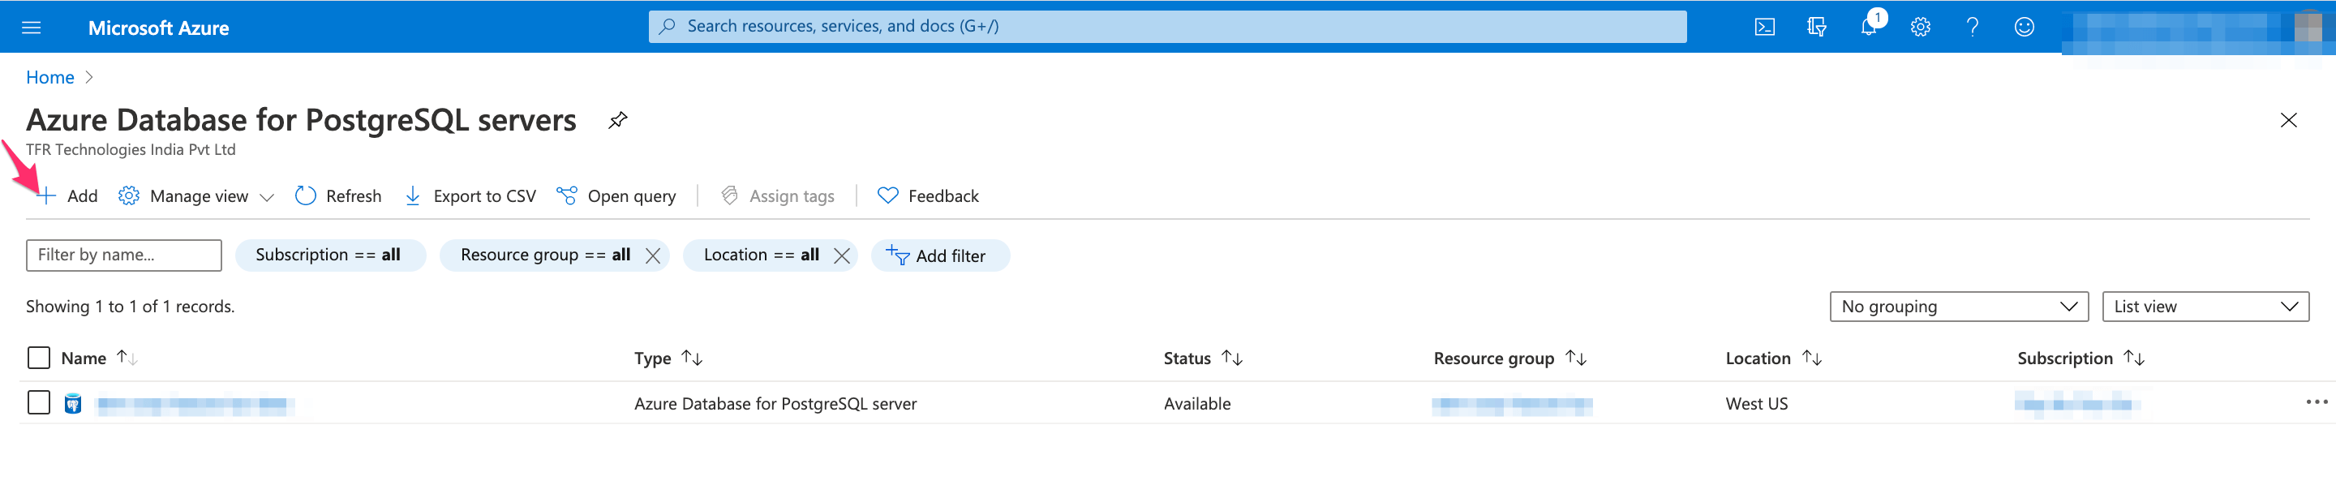The height and width of the screenshot is (498, 2336).
Task: Open the List view dropdown
Action: click(x=2205, y=307)
